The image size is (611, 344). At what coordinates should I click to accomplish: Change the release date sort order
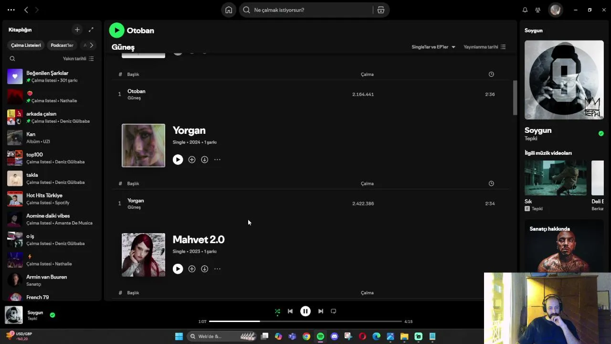click(x=485, y=47)
